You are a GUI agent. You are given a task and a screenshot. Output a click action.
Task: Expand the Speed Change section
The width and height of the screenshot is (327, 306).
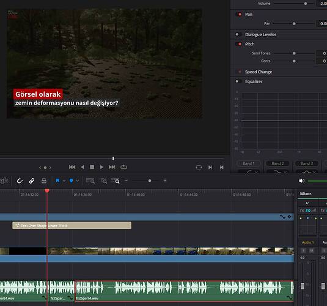(259, 72)
